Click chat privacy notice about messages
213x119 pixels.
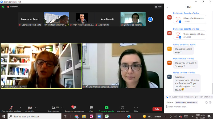189,97
